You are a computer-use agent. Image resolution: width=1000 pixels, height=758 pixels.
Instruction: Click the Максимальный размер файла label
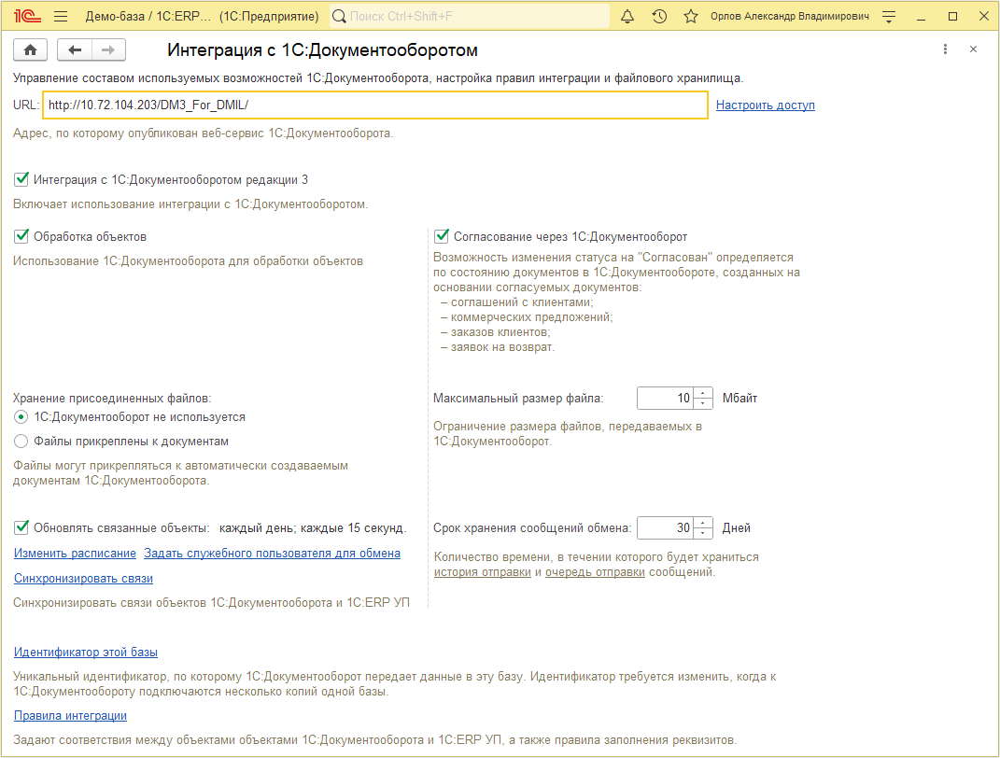pyautogui.click(x=518, y=399)
